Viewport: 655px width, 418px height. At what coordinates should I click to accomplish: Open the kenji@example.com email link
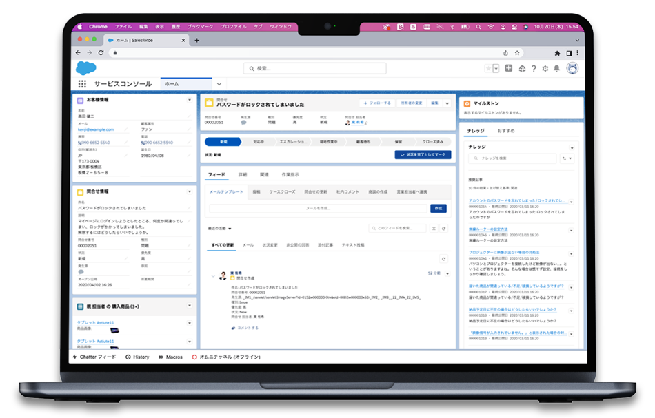pos(96,129)
